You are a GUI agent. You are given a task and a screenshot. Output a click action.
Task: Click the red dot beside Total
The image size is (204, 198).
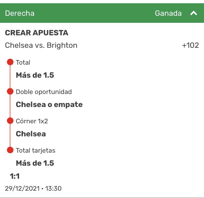pyautogui.click(x=10, y=62)
